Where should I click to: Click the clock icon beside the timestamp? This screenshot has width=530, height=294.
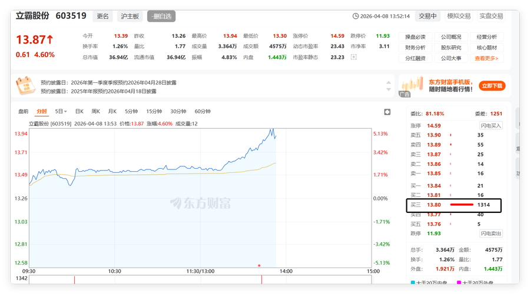(356, 16)
